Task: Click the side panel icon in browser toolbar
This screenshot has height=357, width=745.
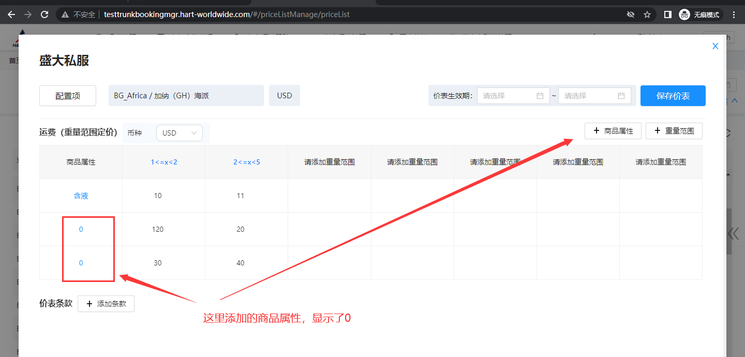Action: (668, 14)
